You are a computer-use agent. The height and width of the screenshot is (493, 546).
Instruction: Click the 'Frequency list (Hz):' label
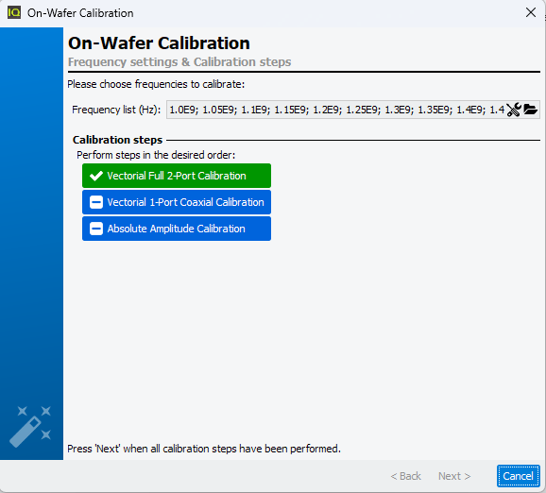116,110
